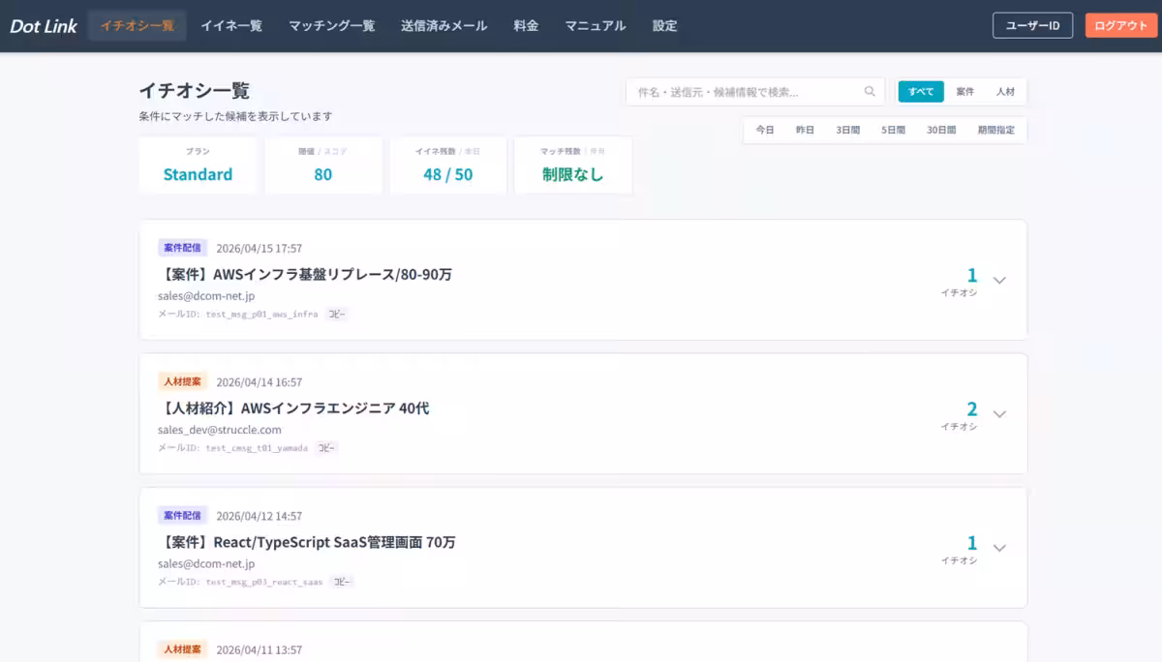Click the イチオシ count 2
The width and height of the screenshot is (1162, 662).
(x=971, y=408)
